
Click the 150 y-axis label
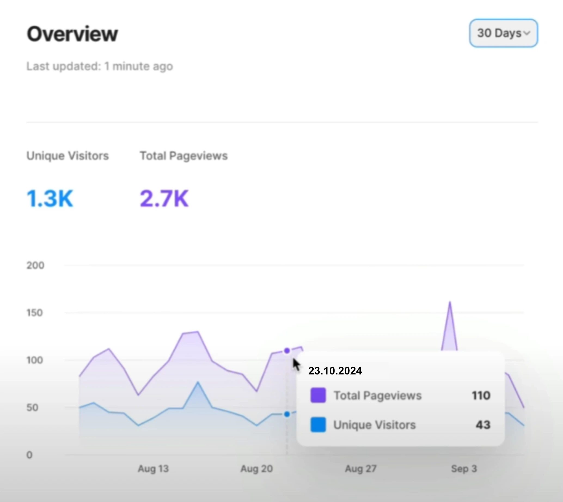35,313
